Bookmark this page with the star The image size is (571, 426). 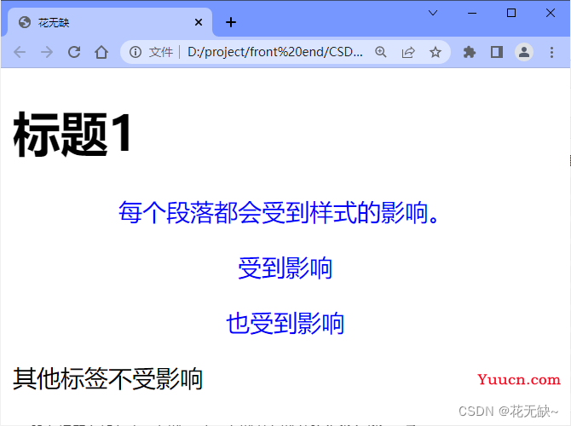pyautogui.click(x=435, y=52)
